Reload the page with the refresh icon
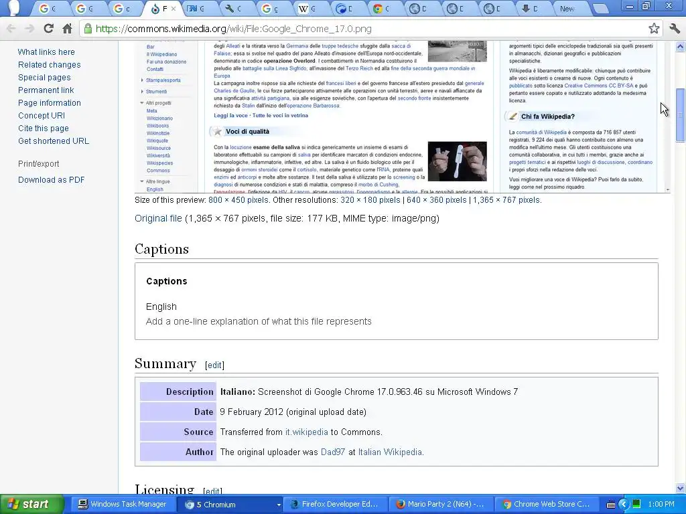Image resolution: width=686 pixels, height=514 pixels. click(48, 29)
